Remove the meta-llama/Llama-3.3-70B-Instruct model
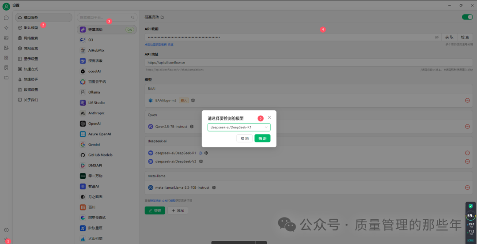The height and width of the screenshot is (244, 477). click(x=467, y=188)
